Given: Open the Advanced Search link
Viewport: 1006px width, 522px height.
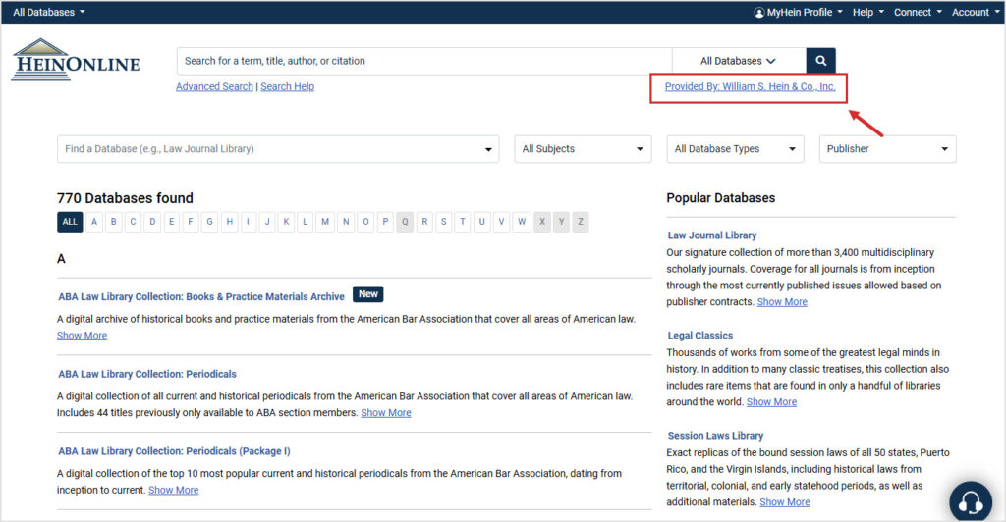Looking at the screenshot, I should (214, 86).
